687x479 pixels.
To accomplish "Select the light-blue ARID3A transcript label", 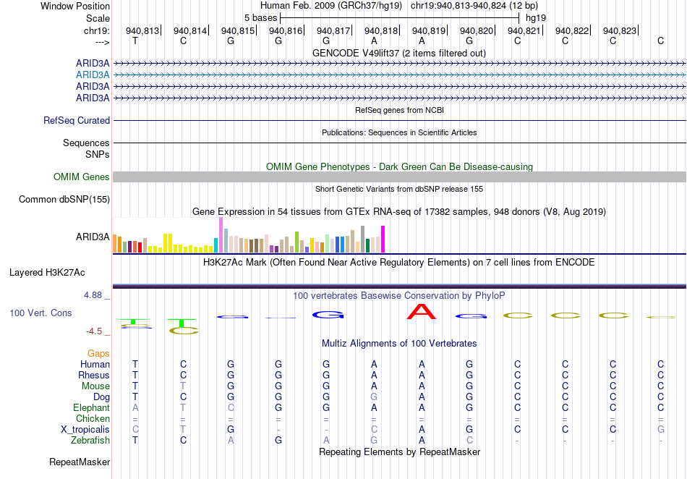I will [93, 75].
